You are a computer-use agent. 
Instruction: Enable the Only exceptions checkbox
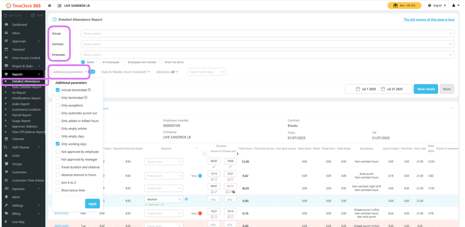tap(58, 106)
